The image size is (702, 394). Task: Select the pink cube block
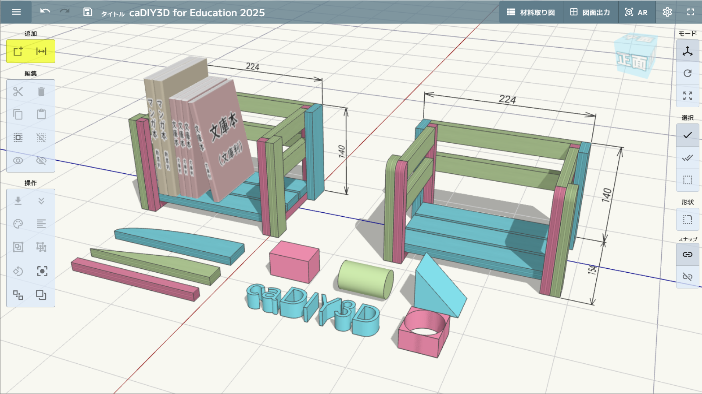click(294, 262)
